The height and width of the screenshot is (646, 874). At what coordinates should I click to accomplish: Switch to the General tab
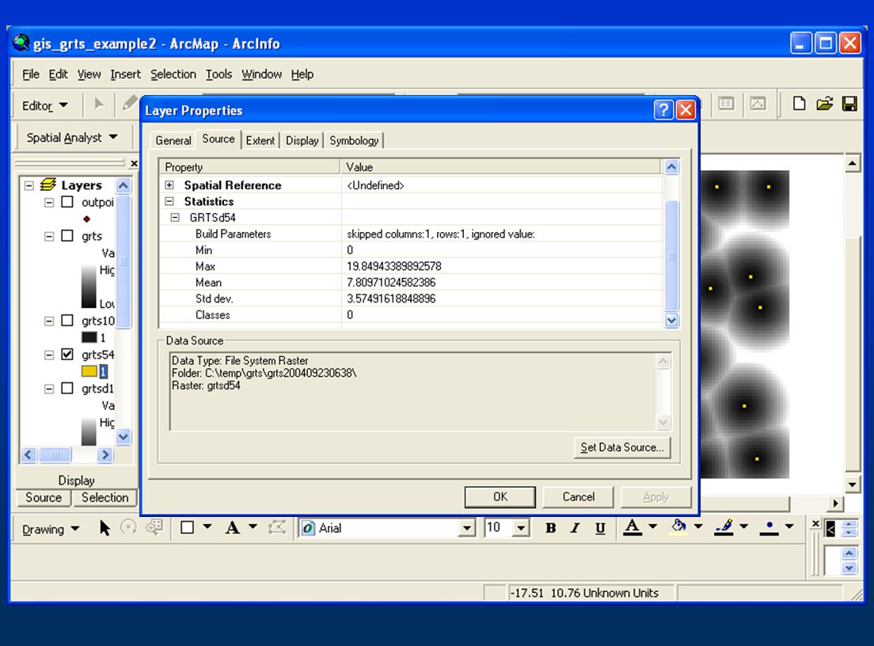coord(173,140)
